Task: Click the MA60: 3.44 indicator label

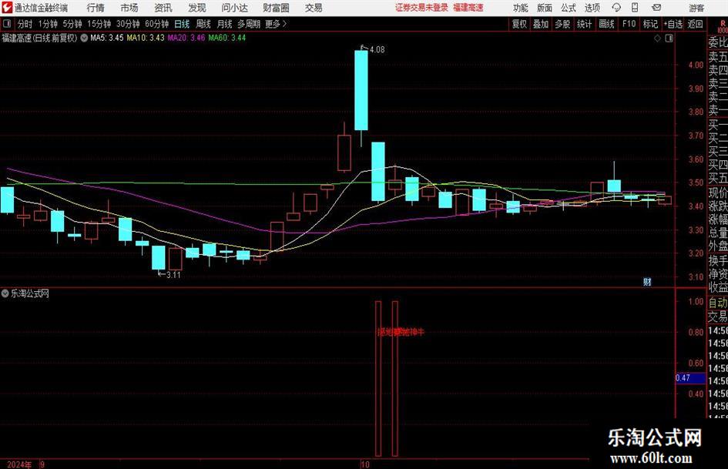Action: click(227, 38)
